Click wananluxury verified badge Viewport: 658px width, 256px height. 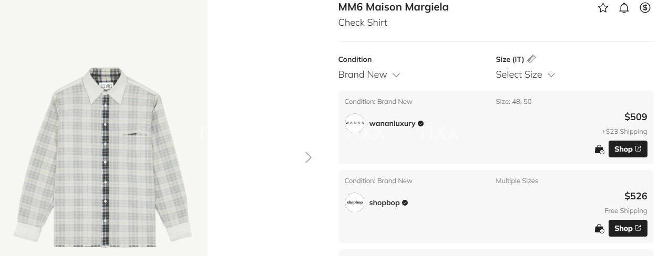(x=420, y=124)
